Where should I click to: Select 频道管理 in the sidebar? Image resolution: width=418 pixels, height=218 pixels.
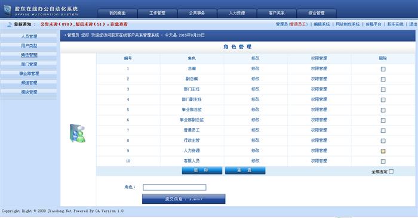(29, 83)
